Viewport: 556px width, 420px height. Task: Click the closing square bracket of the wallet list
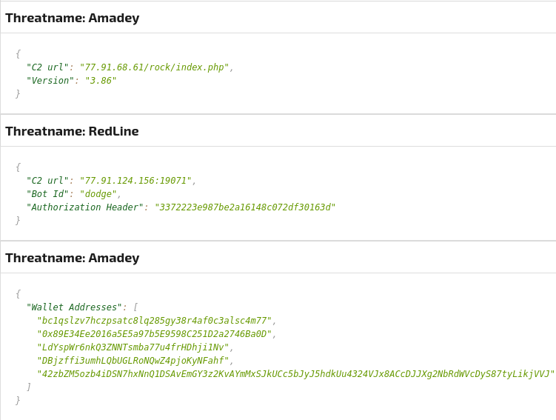pos(29,387)
